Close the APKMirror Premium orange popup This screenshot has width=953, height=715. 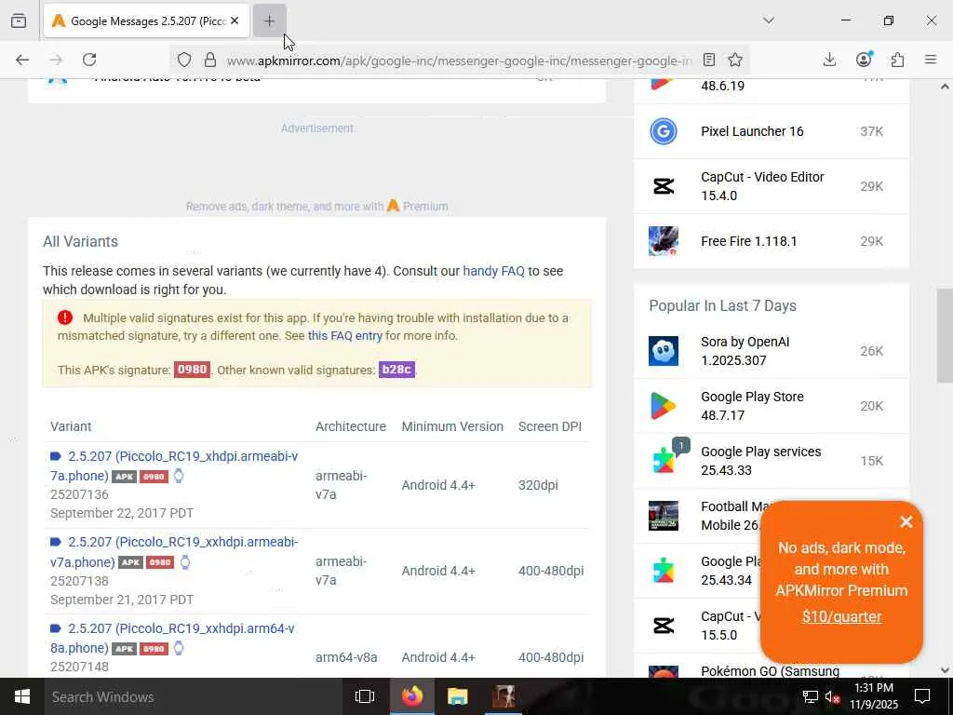[906, 521]
